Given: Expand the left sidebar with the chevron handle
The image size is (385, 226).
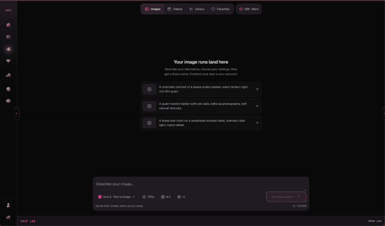Looking at the screenshot, I should click(17, 113).
